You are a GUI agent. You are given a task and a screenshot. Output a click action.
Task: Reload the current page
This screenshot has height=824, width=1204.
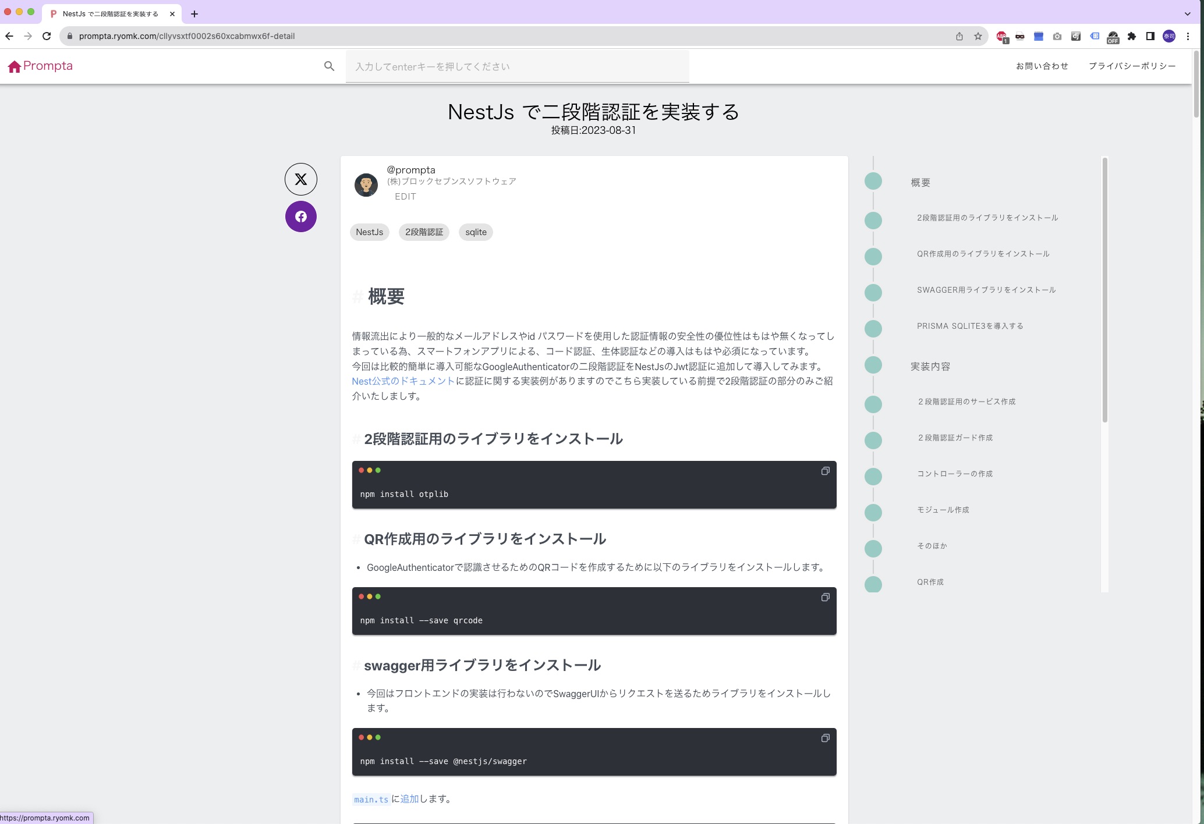point(47,36)
